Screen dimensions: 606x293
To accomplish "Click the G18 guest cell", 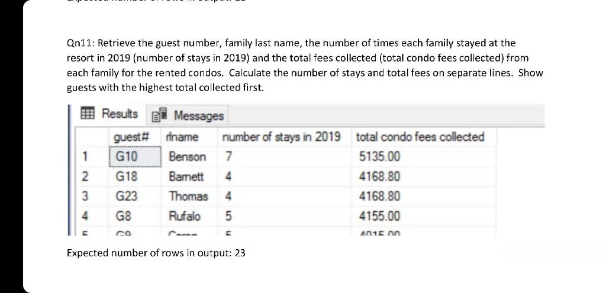I will (136, 176).
